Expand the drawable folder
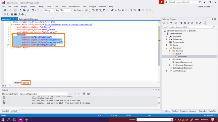 (170, 51)
